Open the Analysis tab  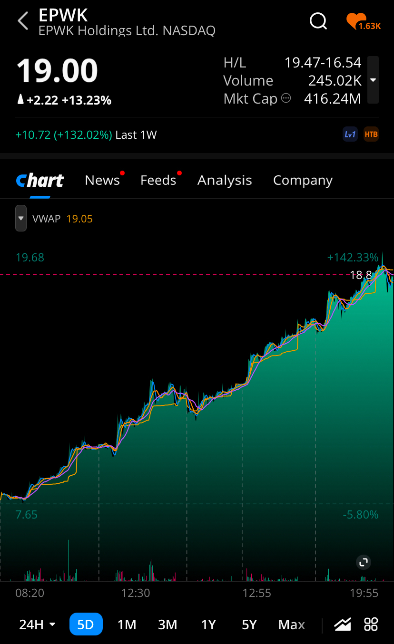click(x=225, y=180)
